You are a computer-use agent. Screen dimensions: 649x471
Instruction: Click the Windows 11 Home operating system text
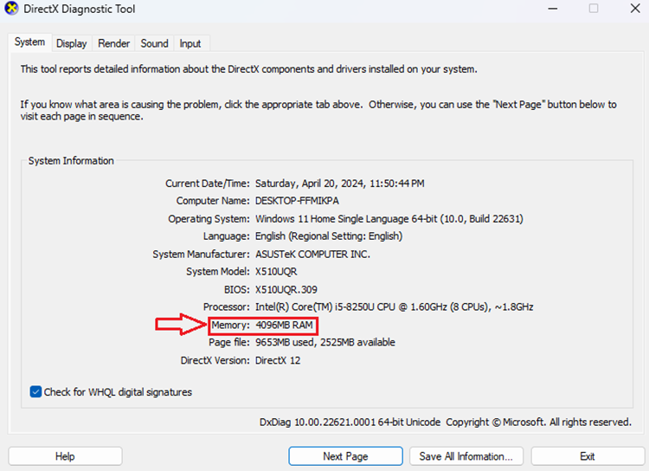[x=389, y=219]
